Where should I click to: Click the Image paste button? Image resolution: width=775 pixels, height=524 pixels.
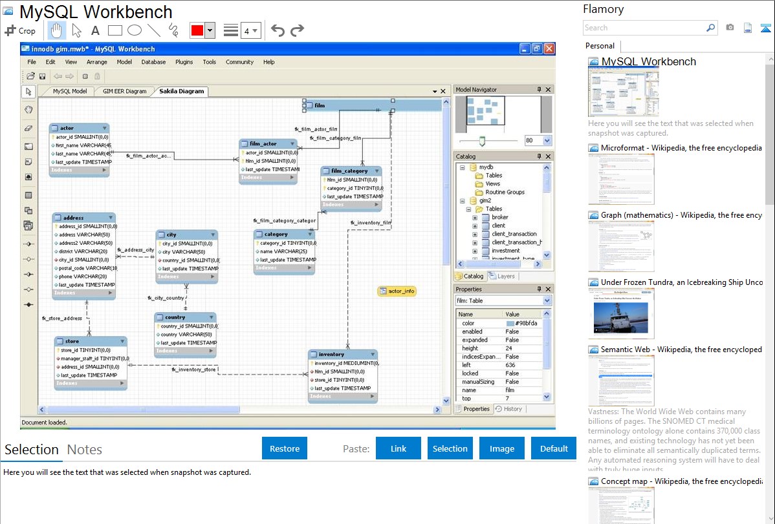(x=502, y=448)
